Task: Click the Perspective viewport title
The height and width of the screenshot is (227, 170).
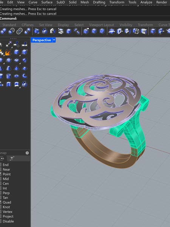Action: (42, 40)
